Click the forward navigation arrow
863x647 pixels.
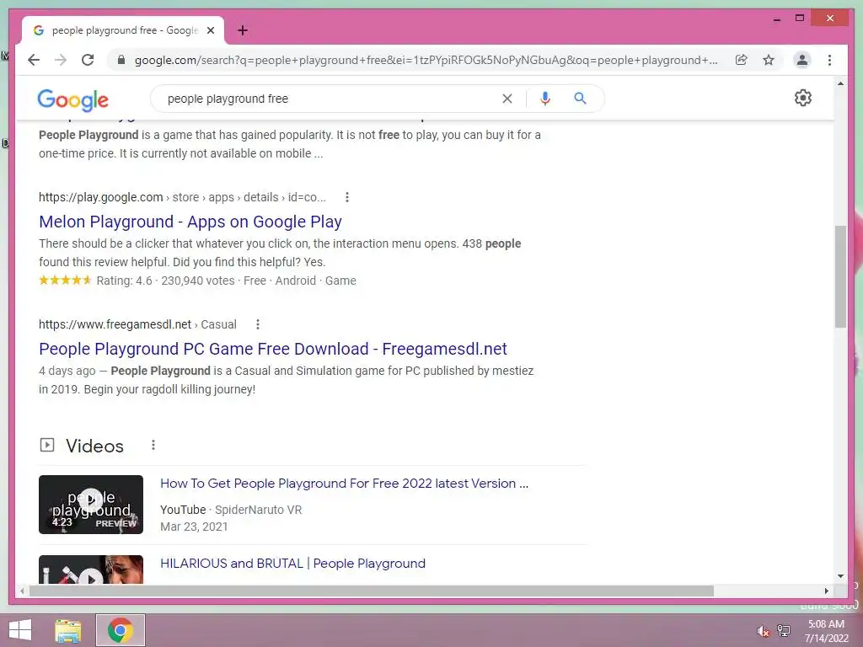click(61, 60)
